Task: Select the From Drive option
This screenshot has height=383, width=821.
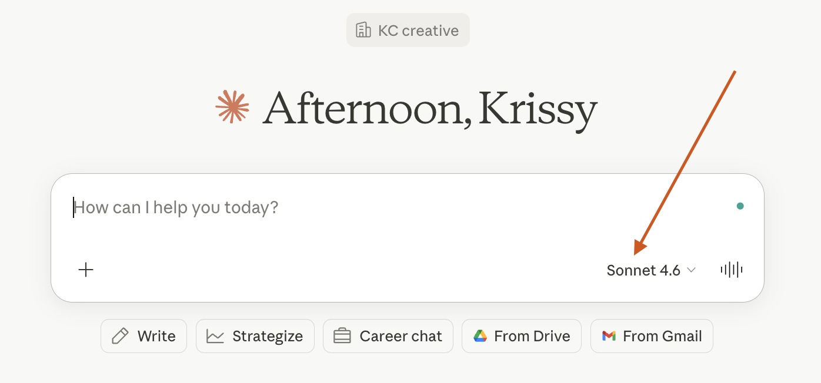Action: coord(521,336)
